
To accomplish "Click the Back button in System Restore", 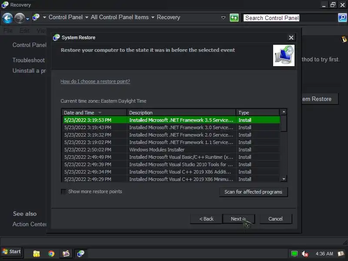I will [206, 219].
